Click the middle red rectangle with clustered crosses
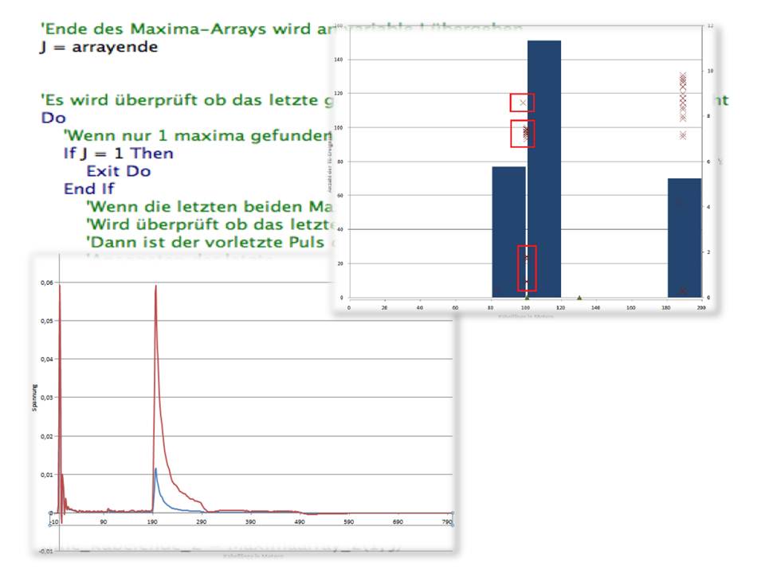The image size is (765, 573). pos(522,134)
